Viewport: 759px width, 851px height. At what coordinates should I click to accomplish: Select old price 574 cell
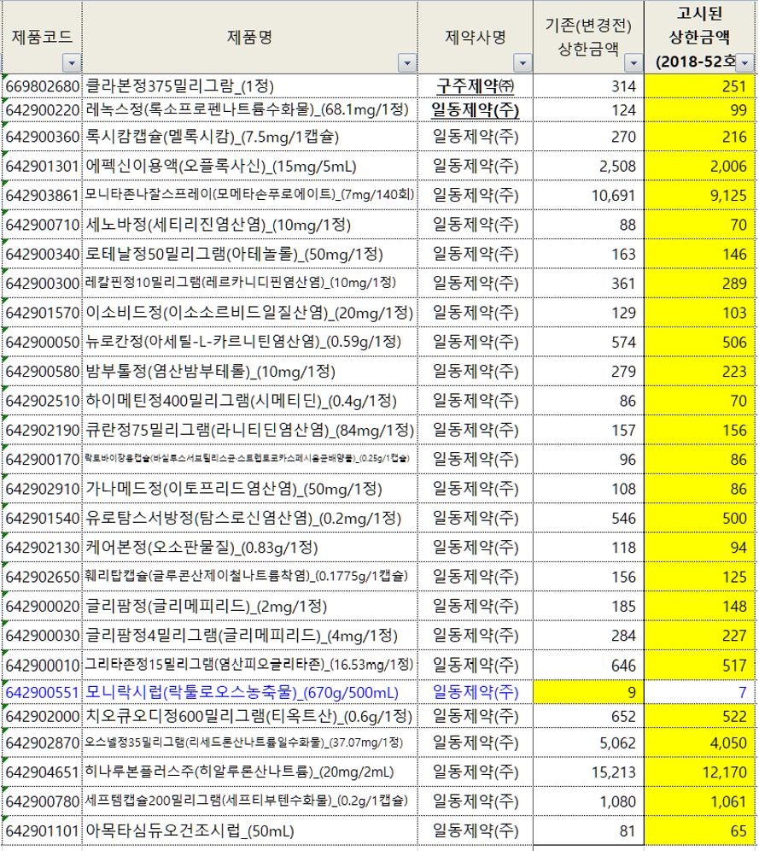click(x=589, y=342)
